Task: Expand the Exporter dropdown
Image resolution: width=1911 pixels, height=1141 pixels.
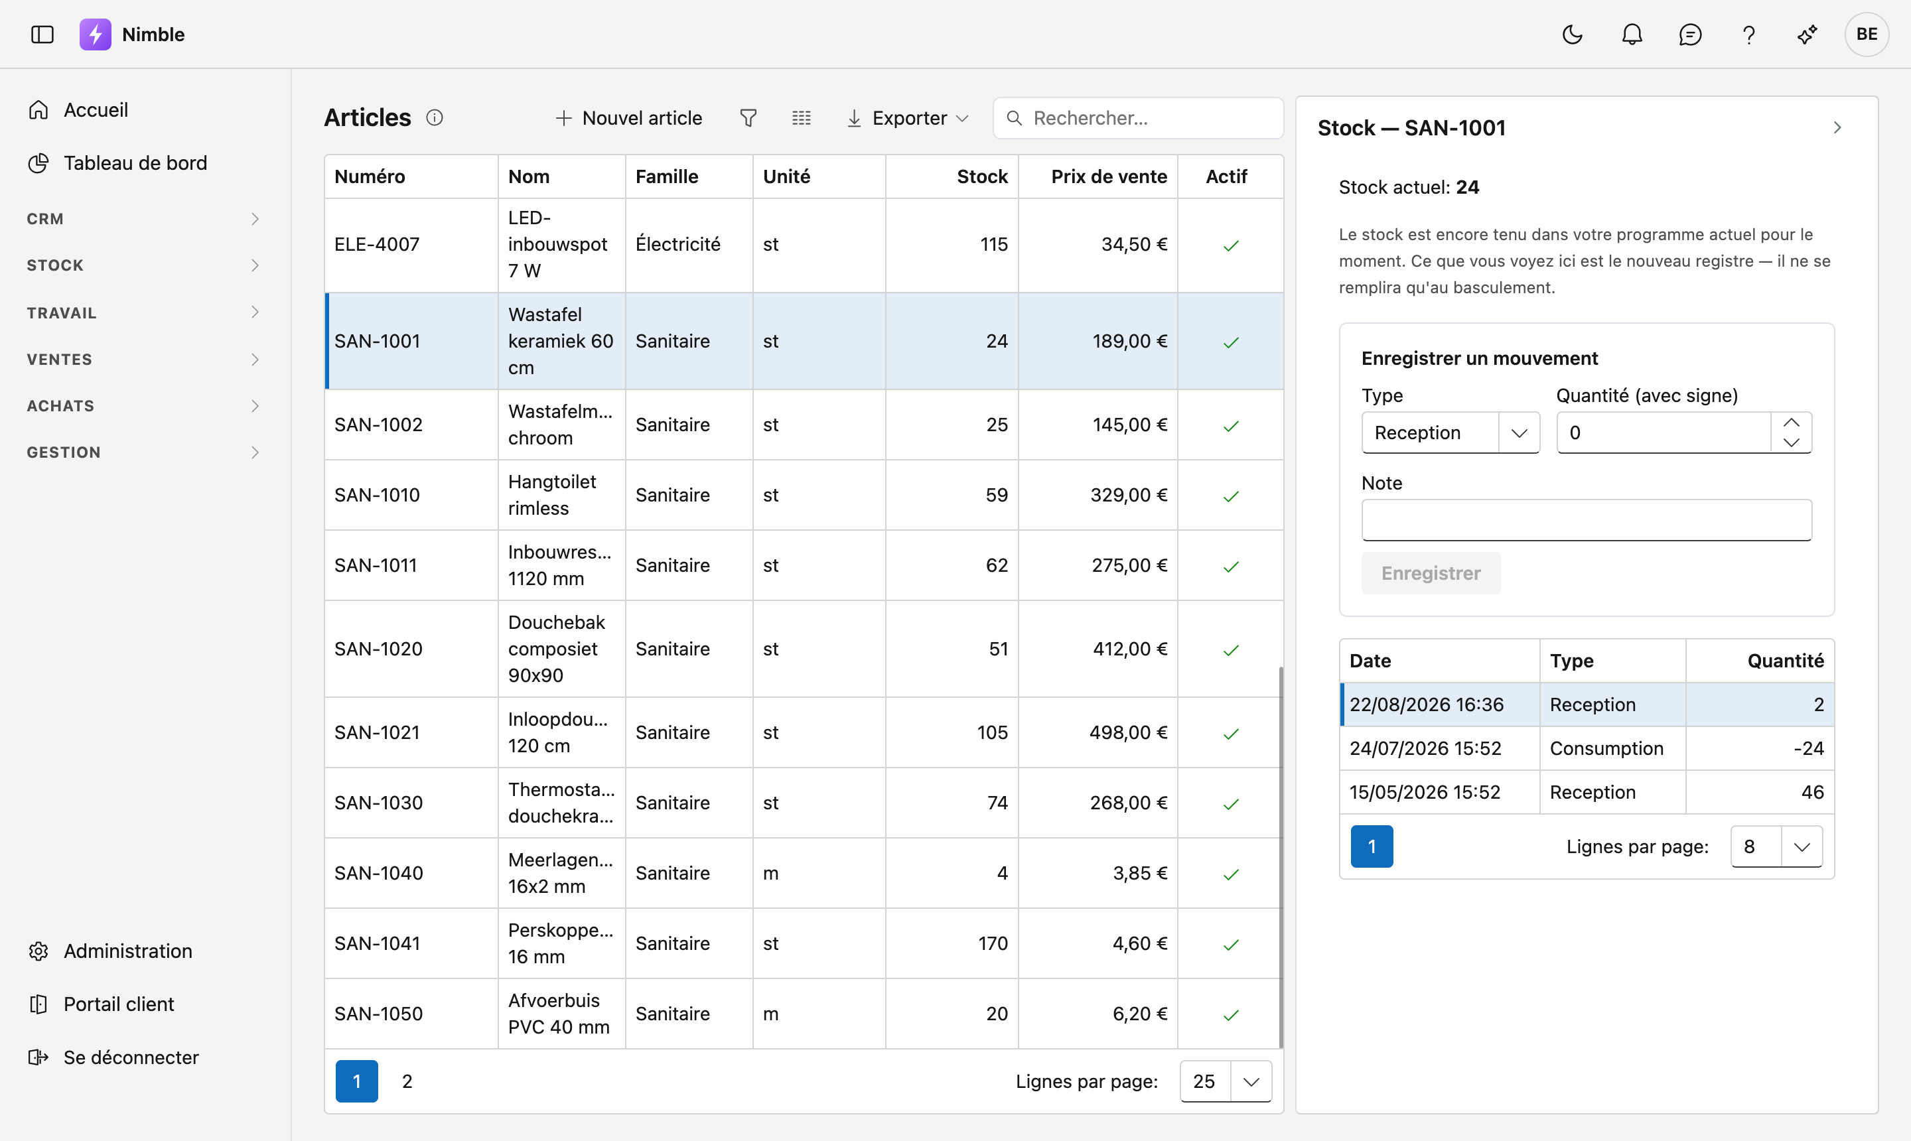Action: pos(908,117)
